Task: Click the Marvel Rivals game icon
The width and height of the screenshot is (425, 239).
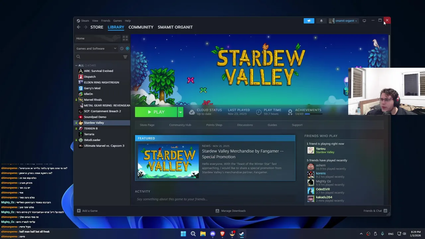Action: pyautogui.click(x=81, y=100)
